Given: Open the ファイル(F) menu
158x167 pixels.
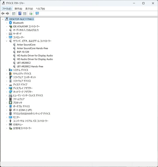Looking at the screenshot, I should 7,9.
